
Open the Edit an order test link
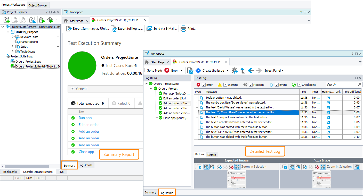(89, 125)
